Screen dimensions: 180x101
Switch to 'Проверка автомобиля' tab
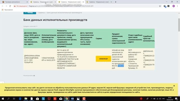[14, 2]
